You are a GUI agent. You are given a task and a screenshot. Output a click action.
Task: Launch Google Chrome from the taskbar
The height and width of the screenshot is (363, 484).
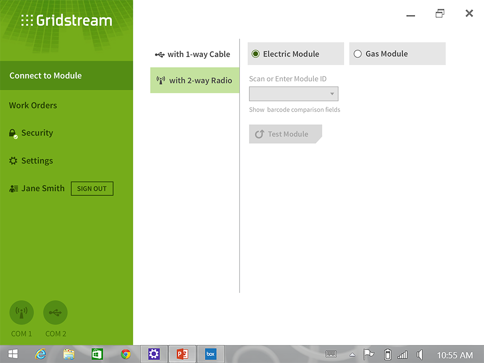(x=125, y=354)
